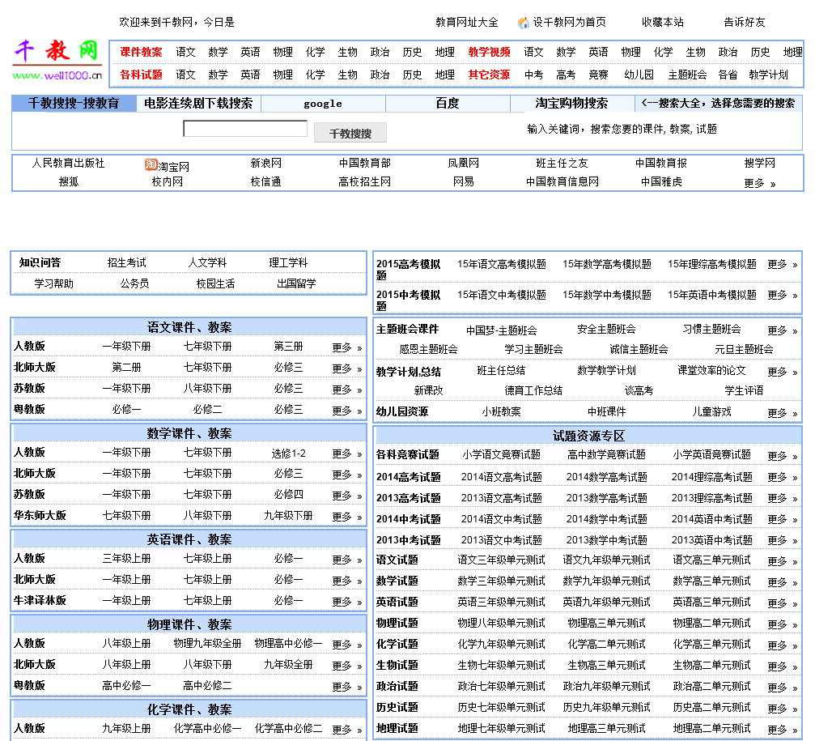This screenshot has height=741, width=815.
Task: Click 感恩主题班会 link
Action: [x=428, y=349]
